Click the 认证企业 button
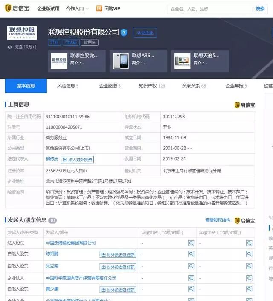 [145, 32]
